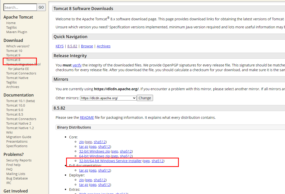The height and width of the screenshot is (194, 285).
Task: Download Full documentation tar.gz
Action: [84, 170]
